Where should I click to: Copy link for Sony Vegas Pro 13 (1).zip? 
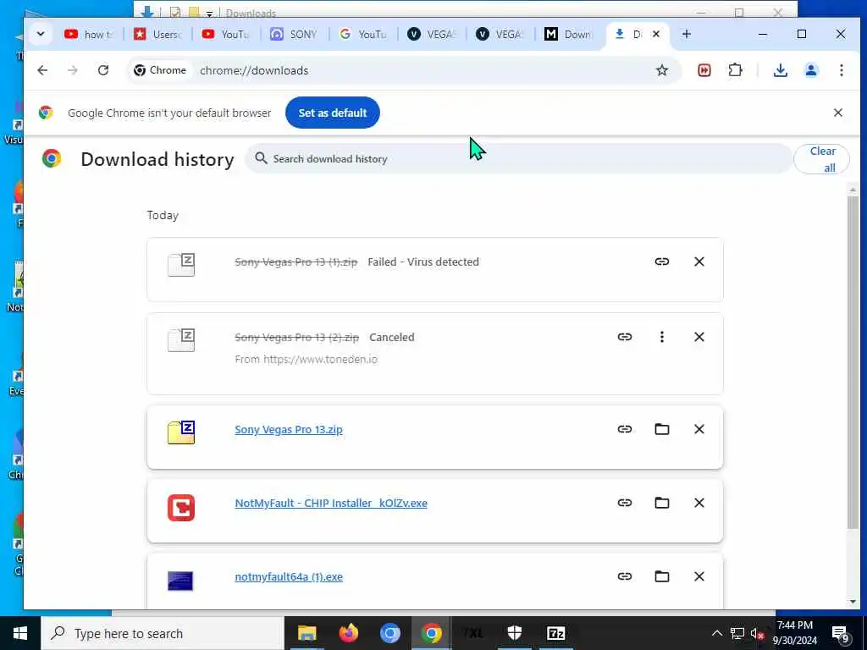coord(662,262)
